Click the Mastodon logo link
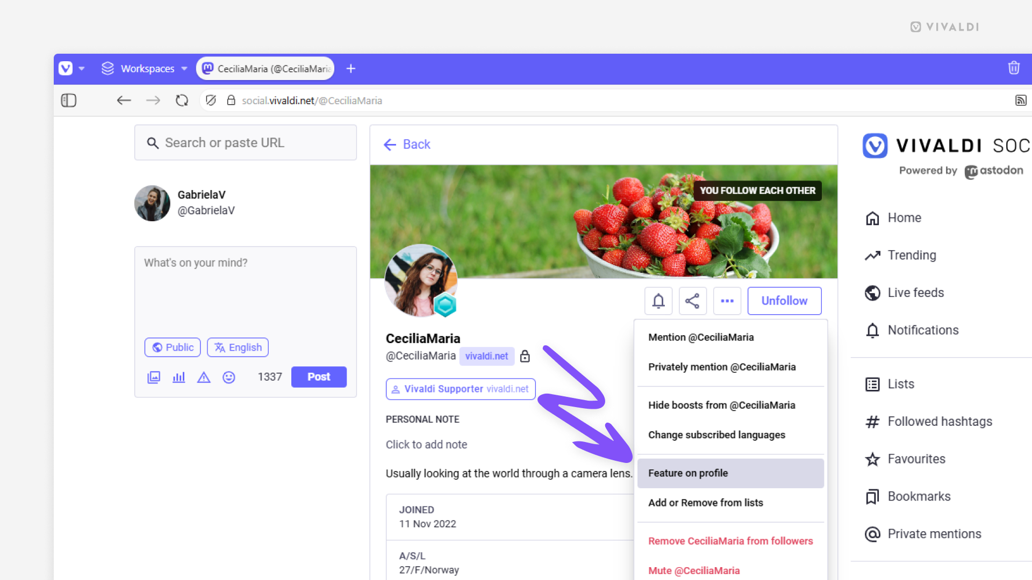Screen dimensions: 1032x580 [994, 171]
